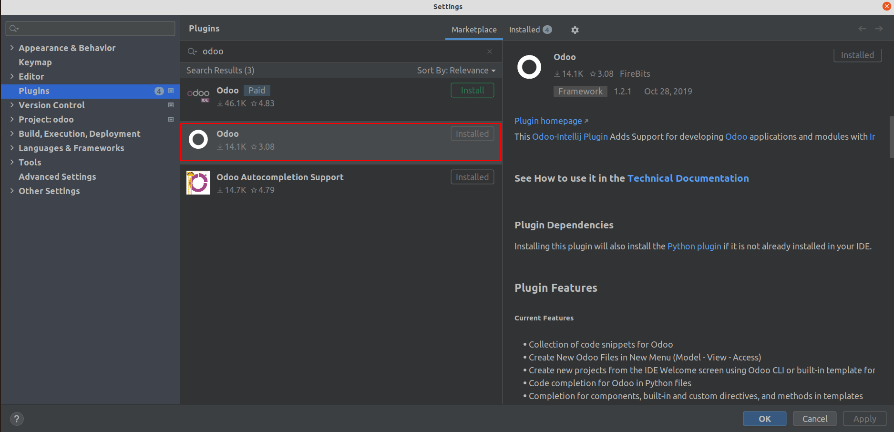Select Keymap in the settings tree
894x432 pixels.
click(35, 62)
